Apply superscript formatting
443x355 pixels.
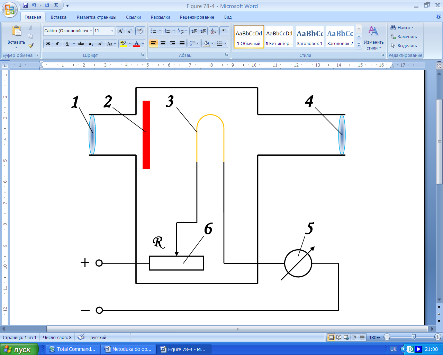coord(100,44)
